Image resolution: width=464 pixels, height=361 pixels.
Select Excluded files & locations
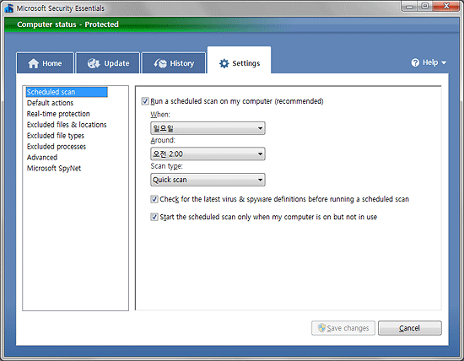pyautogui.click(x=67, y=125)
